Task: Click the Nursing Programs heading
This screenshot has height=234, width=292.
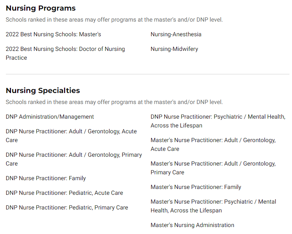Action: [x=41, y=8]
